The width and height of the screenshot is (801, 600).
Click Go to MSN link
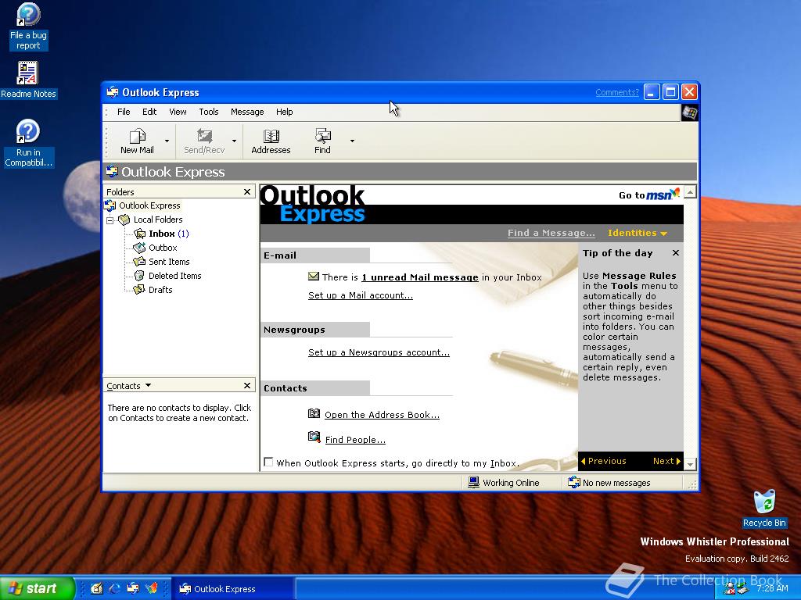(x=649, y=195)
